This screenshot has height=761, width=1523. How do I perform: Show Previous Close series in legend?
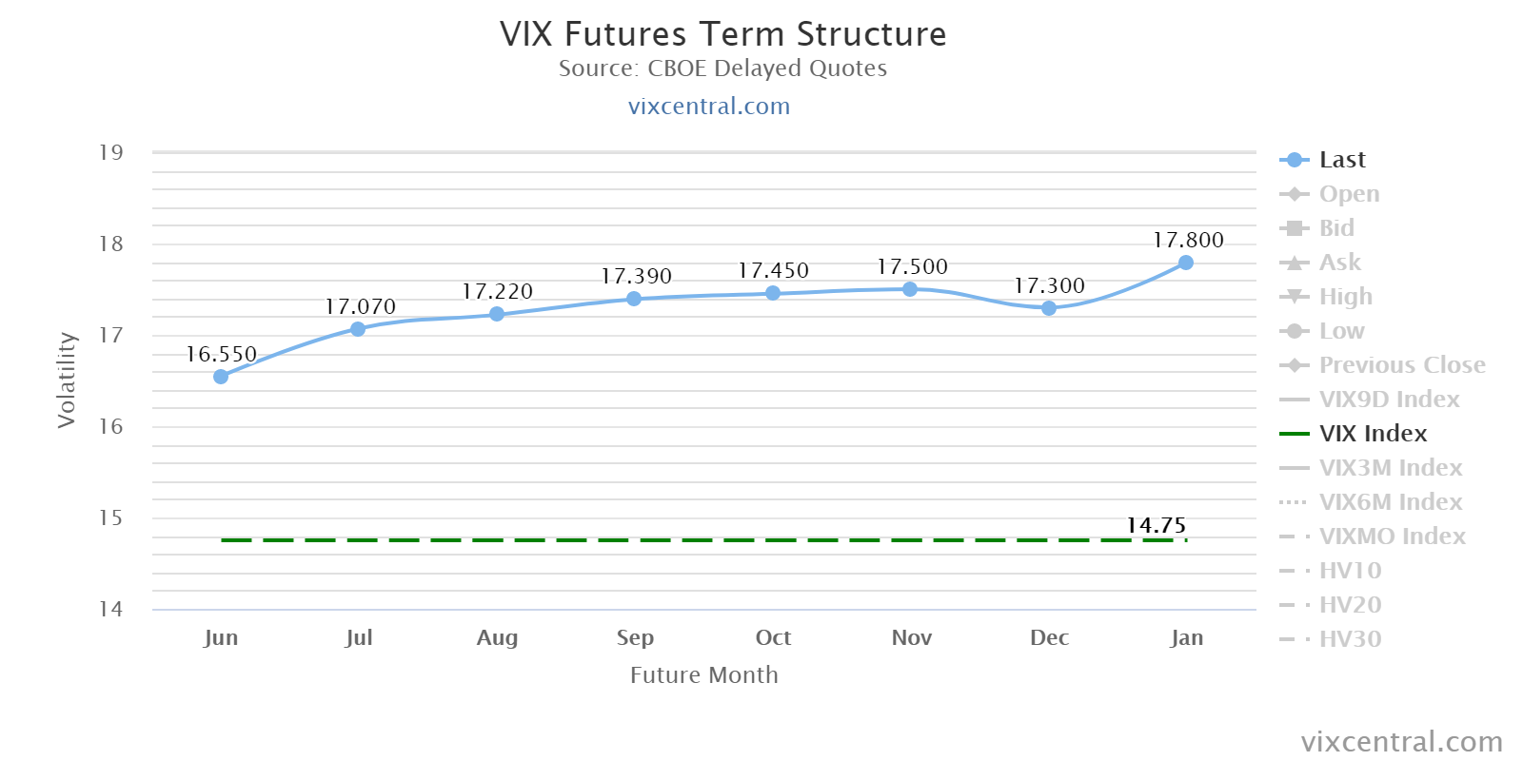(1401, 365)
